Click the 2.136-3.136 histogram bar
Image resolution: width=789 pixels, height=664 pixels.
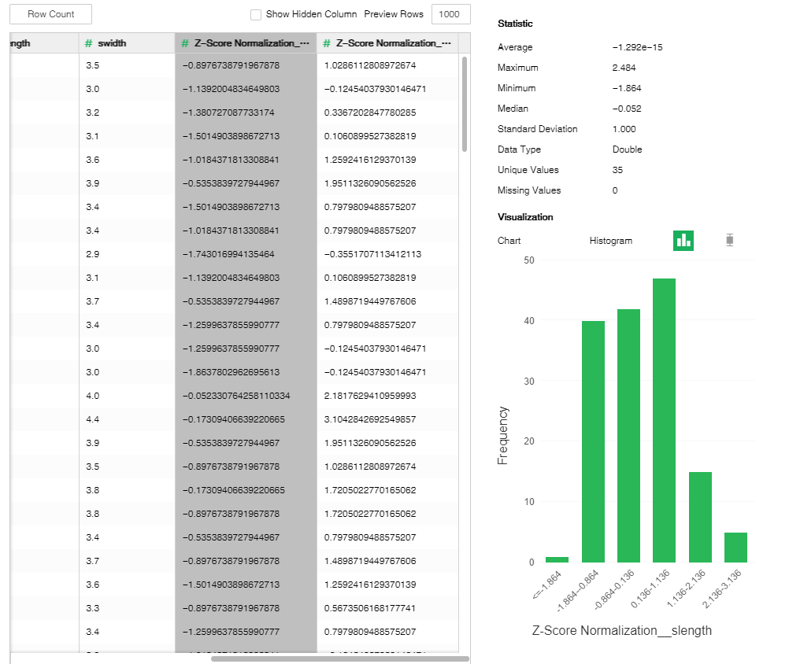point(735,547)
